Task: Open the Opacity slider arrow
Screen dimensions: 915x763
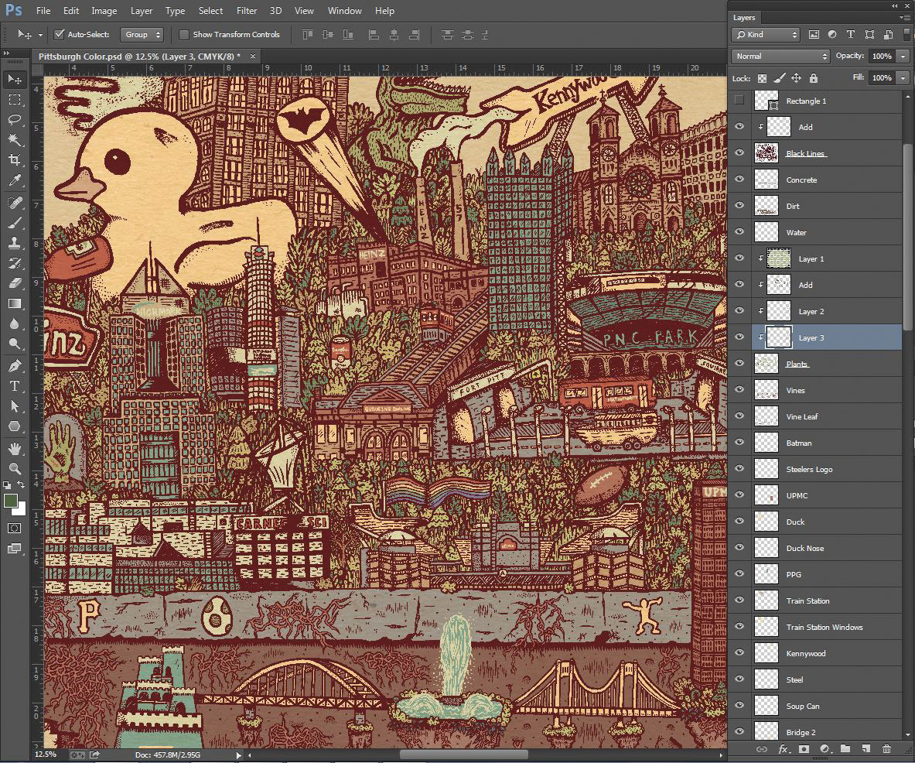Action: click(903, 56)
